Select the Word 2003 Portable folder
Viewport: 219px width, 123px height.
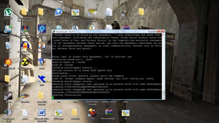coord(41,96)
